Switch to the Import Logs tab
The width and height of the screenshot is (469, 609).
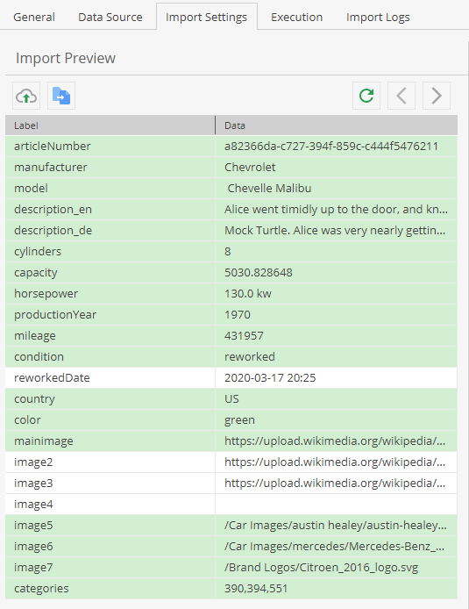pyautogui.click(x=378, y=17)
